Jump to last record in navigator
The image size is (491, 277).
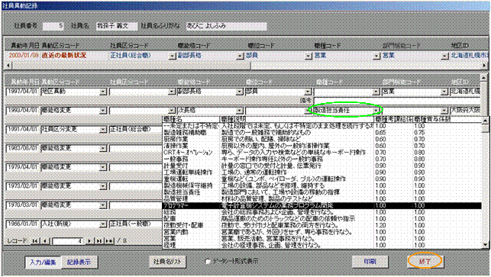point(99,240)
